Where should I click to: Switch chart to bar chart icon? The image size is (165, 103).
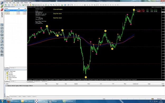click(44, 5)
